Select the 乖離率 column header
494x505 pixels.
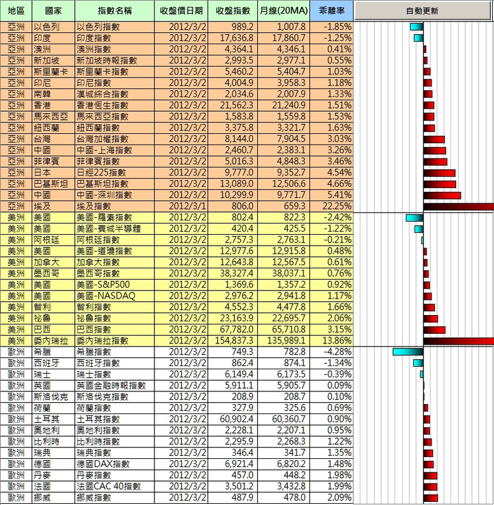click(x=331, y=11)
